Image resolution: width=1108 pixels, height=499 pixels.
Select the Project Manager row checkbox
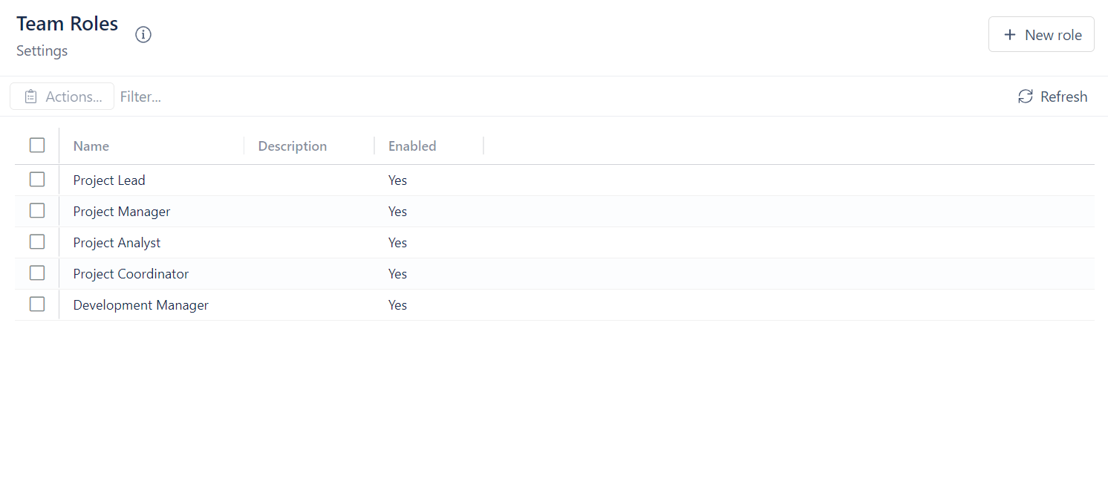pyautogui.click(x=37, y=211)
